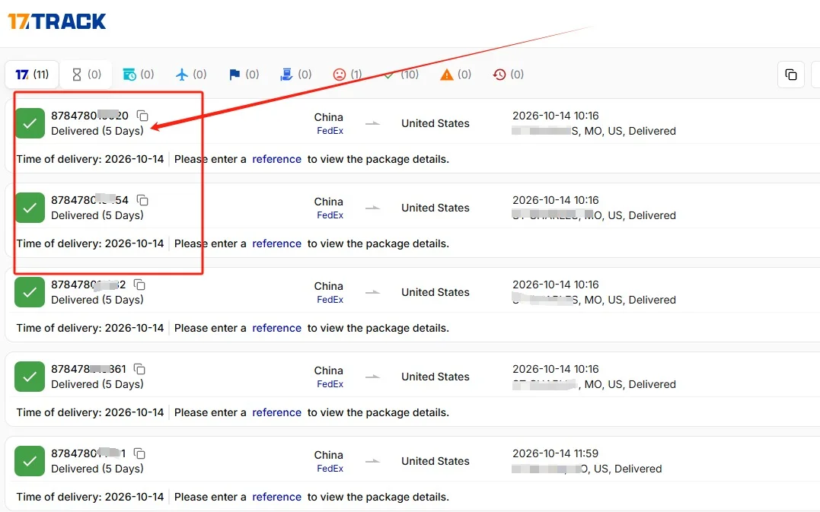Filter by the green check Delivered (10) tab
820x512 pixels.
[401, 75]
